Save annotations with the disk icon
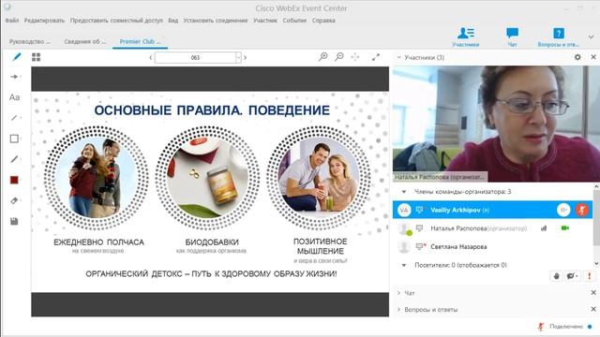This screenshot has width=600, height=337. coord(14,221)
